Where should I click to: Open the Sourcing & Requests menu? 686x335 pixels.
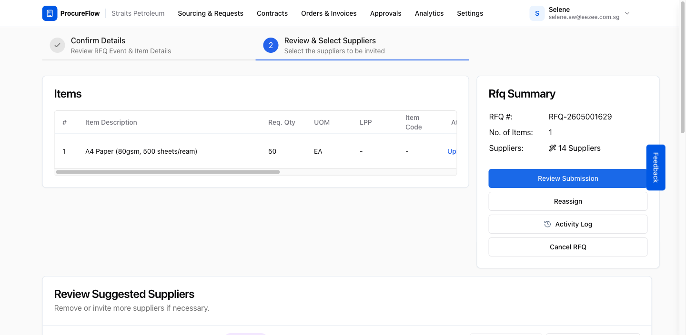(x=211, y=13)
